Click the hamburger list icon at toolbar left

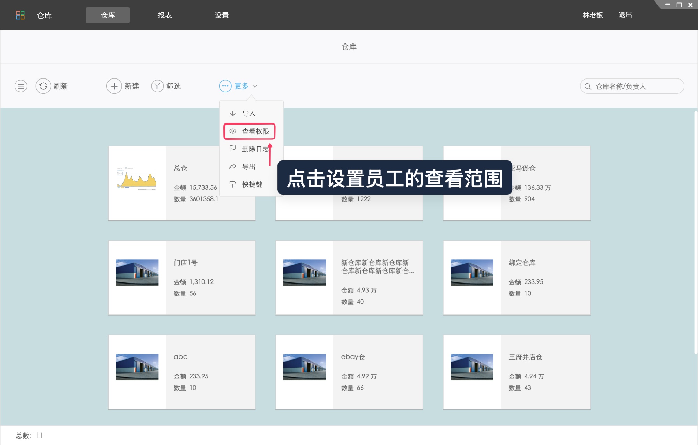(x=21, y=86)
